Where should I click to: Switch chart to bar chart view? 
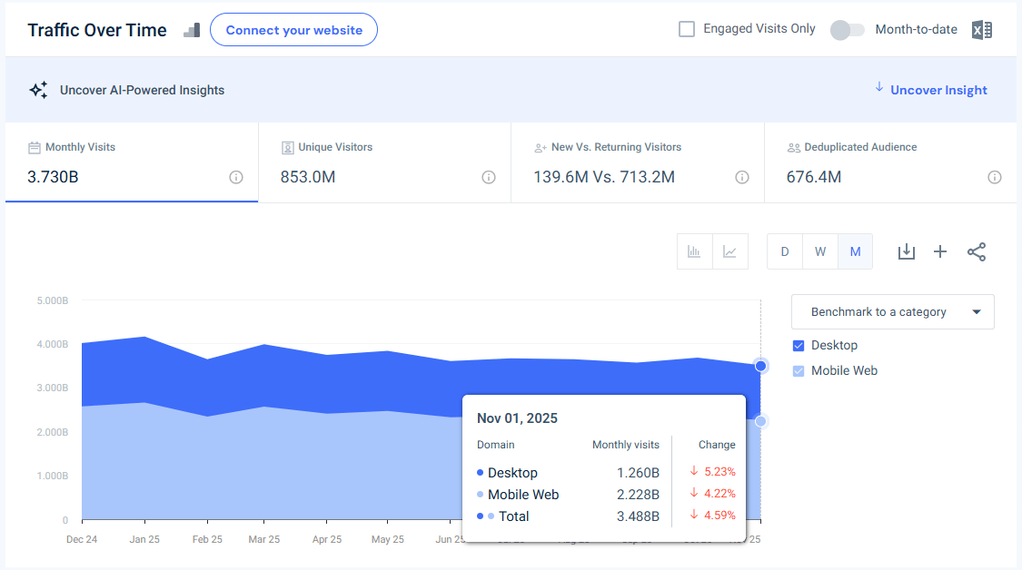[x=695, y=251]
